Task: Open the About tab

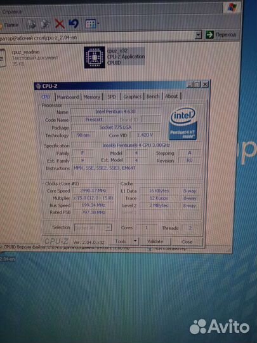Action: (171, 96)
